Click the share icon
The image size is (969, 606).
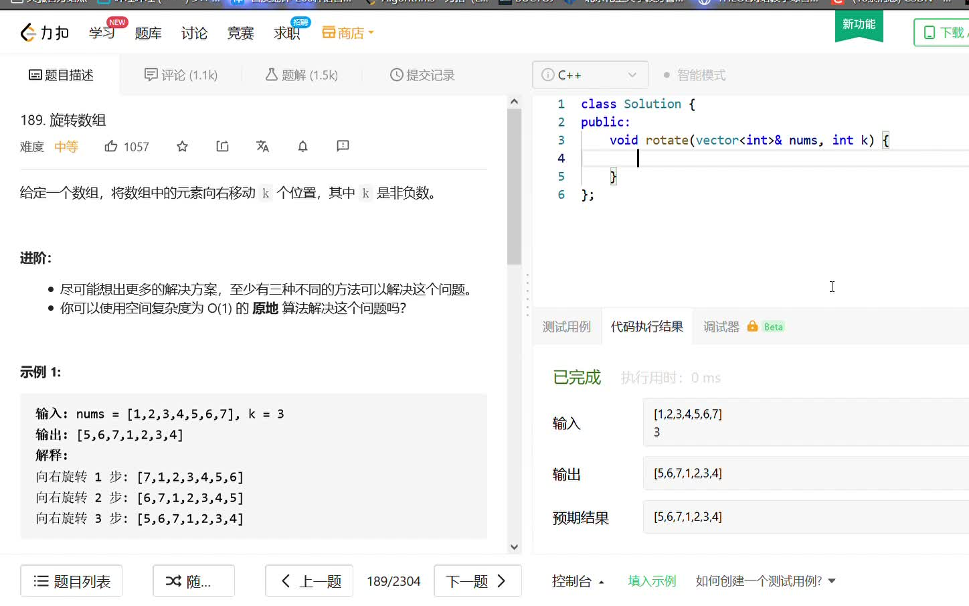[223, 146]
